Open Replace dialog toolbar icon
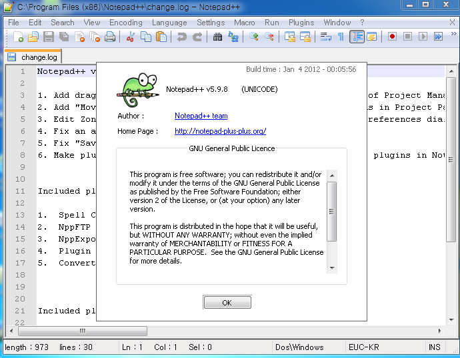Image resolution: width=460 pixels, height=358 pixels. [233, 37]
